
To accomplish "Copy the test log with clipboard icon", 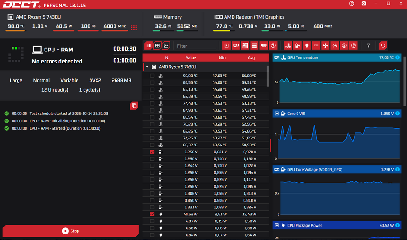I will click(x=134, y=106).
